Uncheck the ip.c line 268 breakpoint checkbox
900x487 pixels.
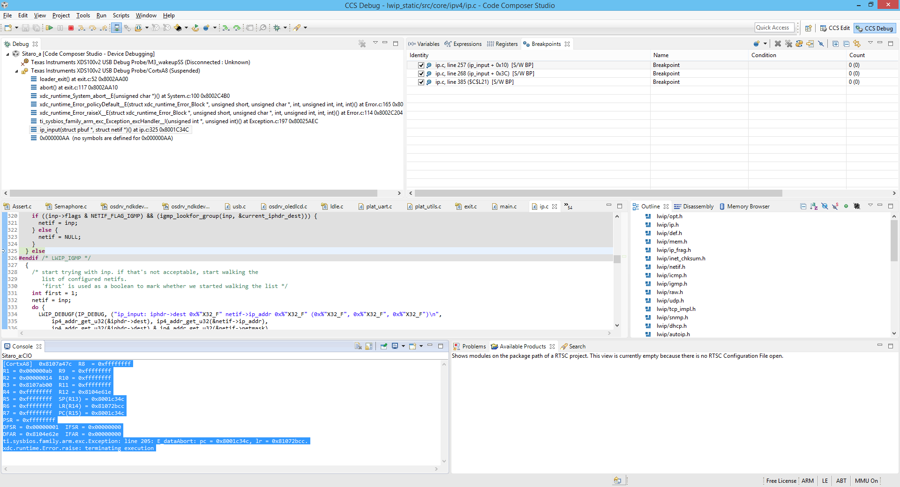point(421,74)
